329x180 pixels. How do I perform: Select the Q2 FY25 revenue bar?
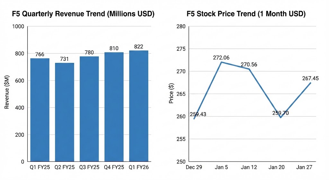(65, 112)
